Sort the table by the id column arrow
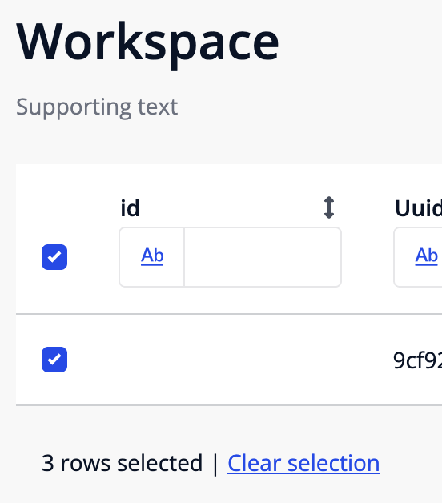The image size is (442, 503). point(329,207)
